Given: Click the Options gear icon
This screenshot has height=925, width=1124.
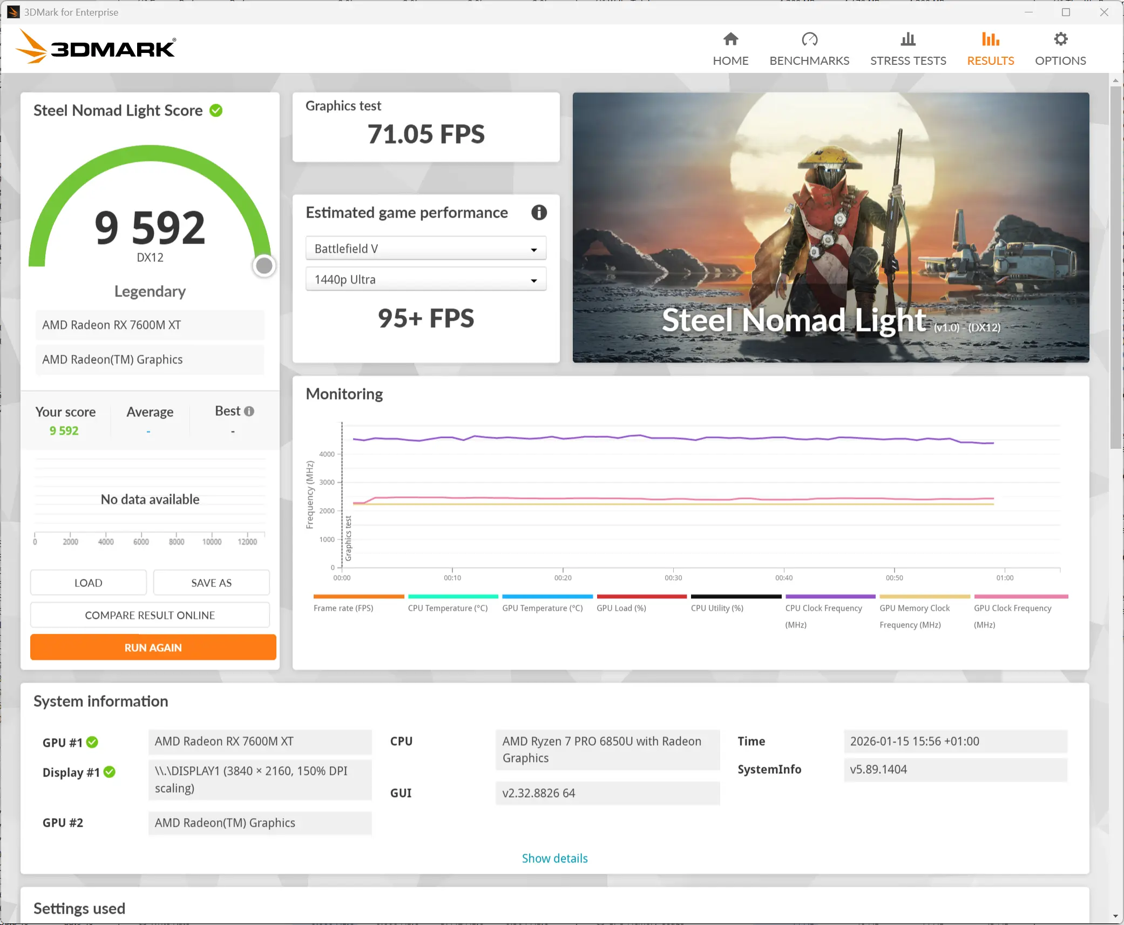Looking at the screenshot, I should (1060, 39).
